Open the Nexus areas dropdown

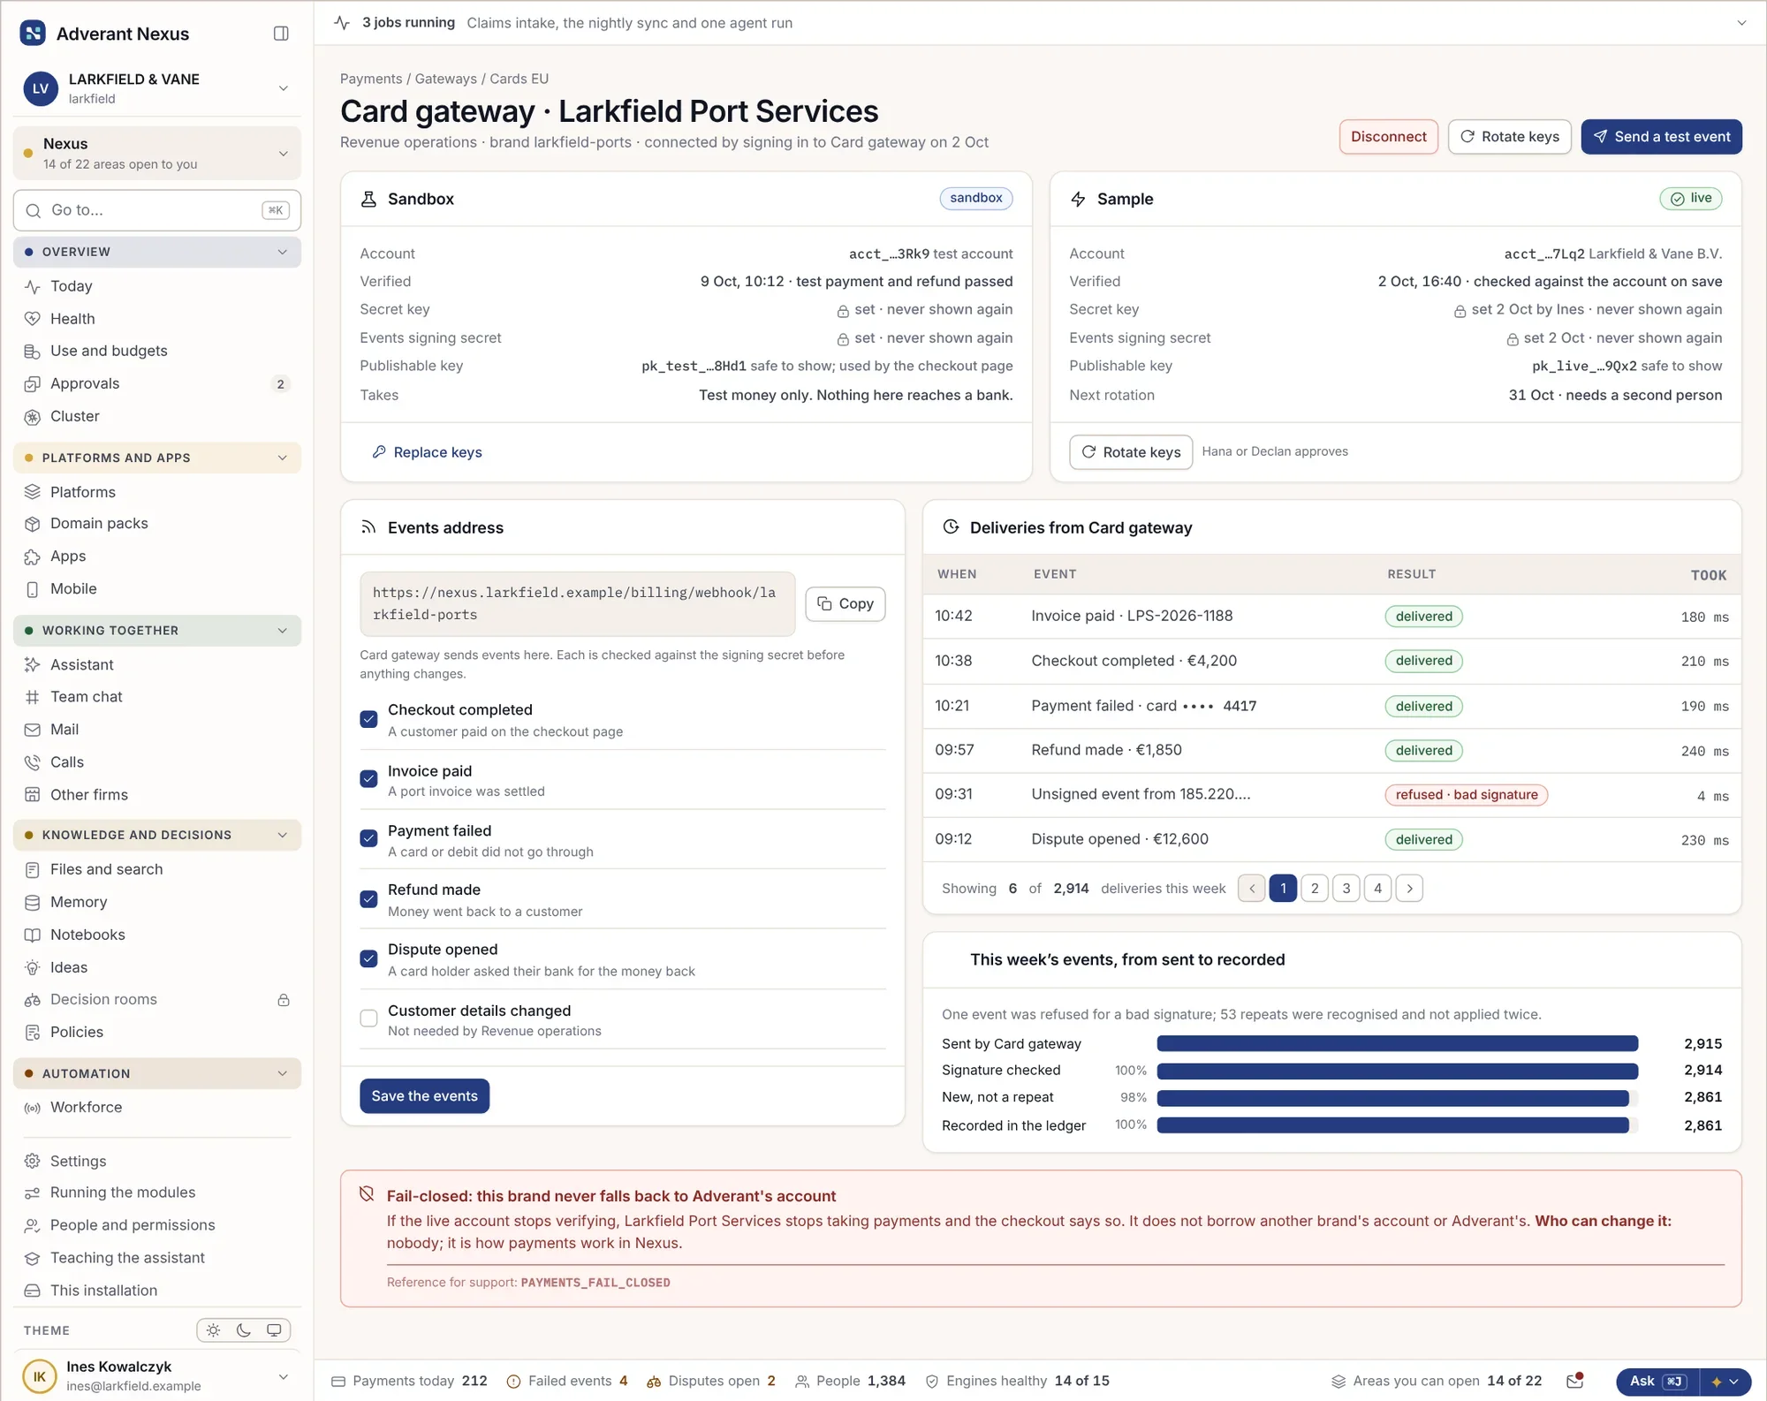(157, 153)
